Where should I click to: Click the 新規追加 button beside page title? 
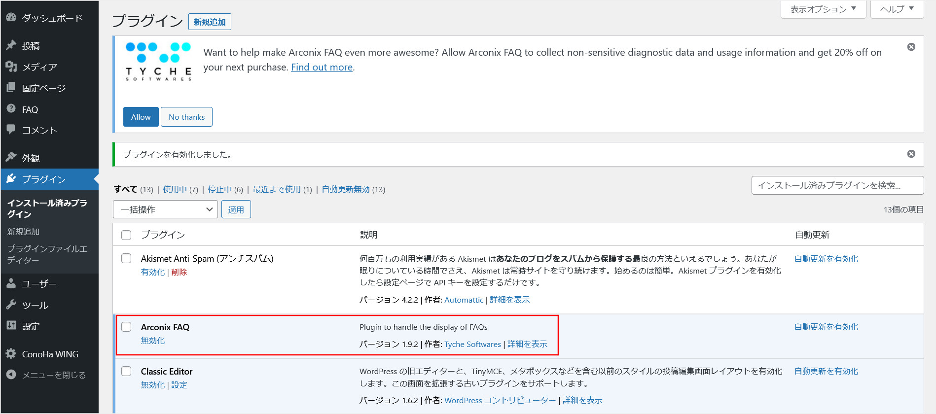210,22
